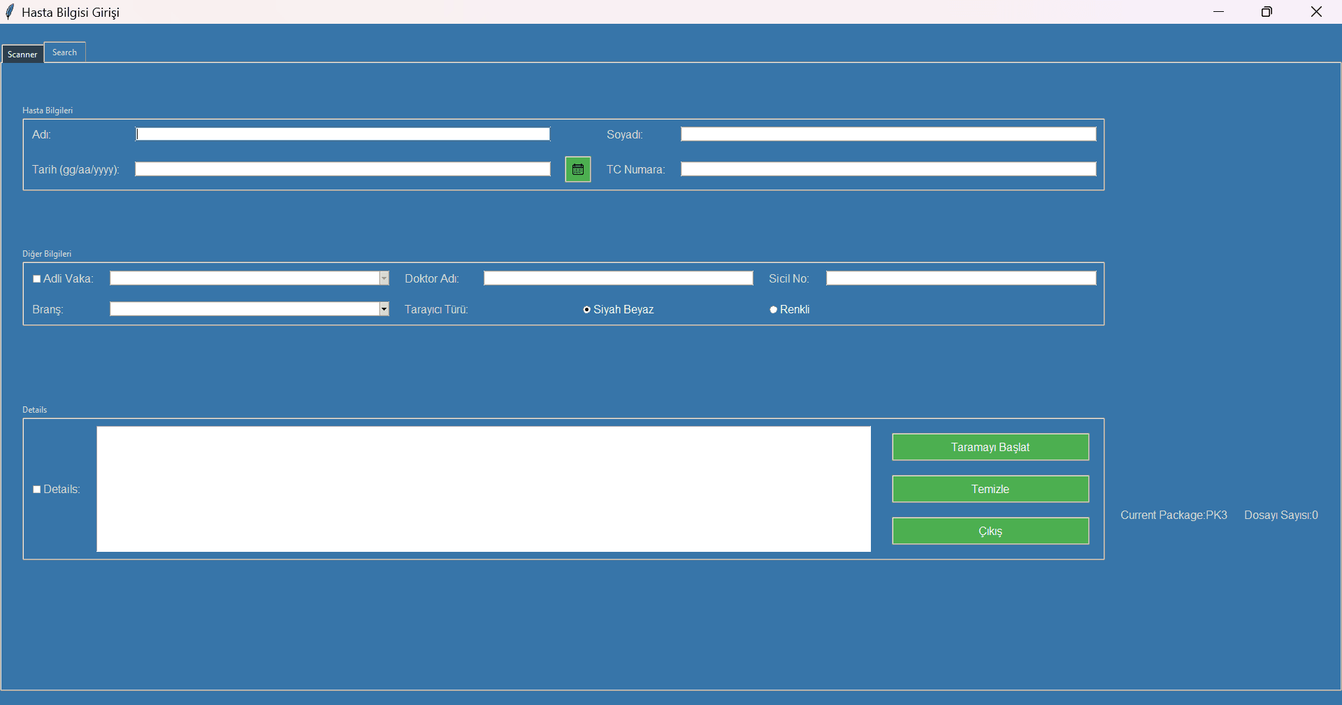Screen dimensions: 1342x705
Task: Click inside the Details text area
Action: [483, 488]
